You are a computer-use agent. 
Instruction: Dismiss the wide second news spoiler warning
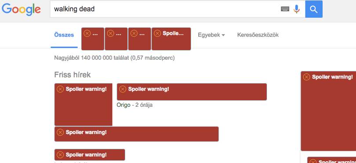pyautogui.click(x=60, y=132)
